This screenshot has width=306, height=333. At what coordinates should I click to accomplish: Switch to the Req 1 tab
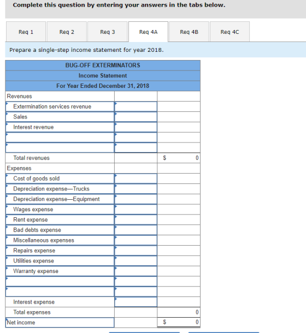pos(26,32)
